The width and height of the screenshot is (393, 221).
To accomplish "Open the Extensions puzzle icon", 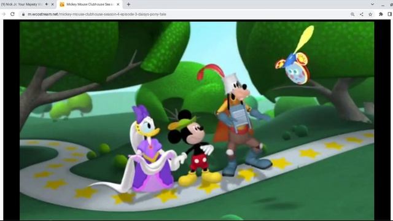I will pyautogui.click(x=381, y=14).
